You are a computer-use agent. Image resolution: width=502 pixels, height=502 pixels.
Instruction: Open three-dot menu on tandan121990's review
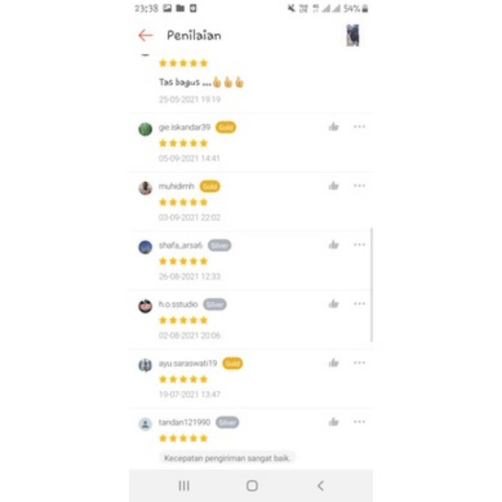point(360,422)
